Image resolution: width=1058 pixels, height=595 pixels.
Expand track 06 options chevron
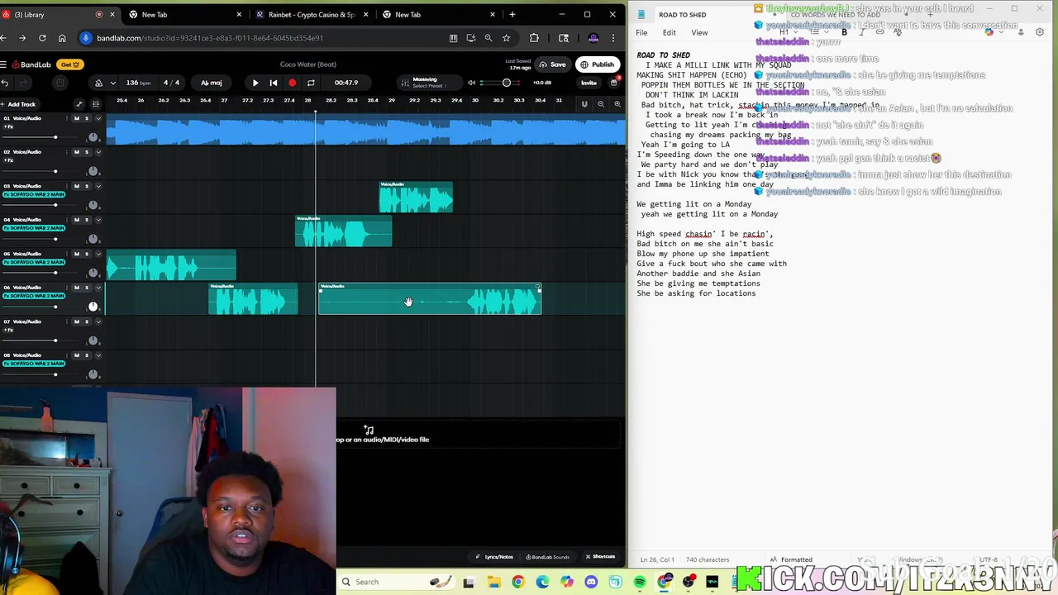(x=98, y=288)
